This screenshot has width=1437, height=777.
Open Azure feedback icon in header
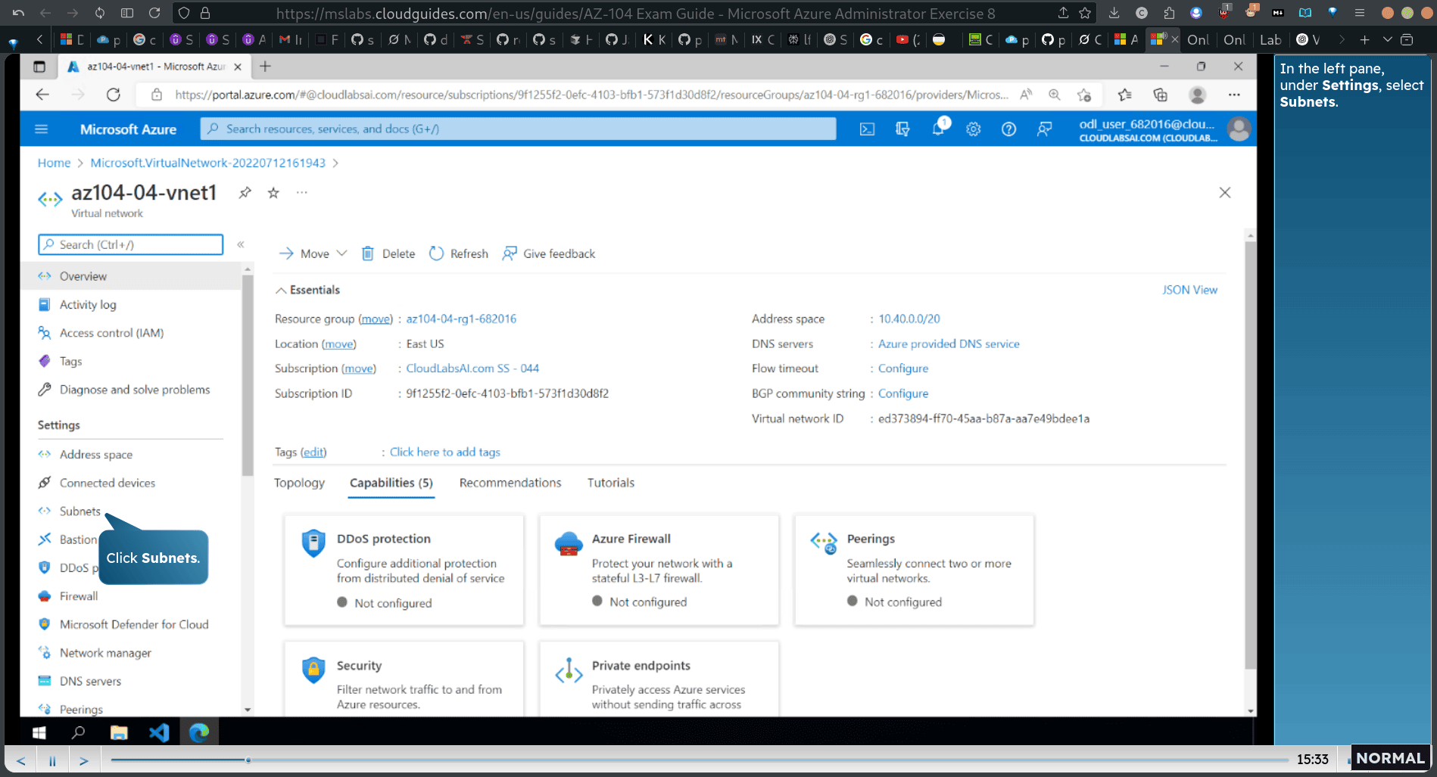pyautogui.click(x=1044, y=129)
